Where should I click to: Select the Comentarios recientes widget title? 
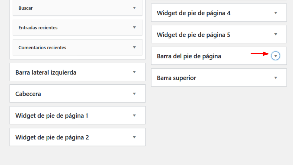coord(42,48)
